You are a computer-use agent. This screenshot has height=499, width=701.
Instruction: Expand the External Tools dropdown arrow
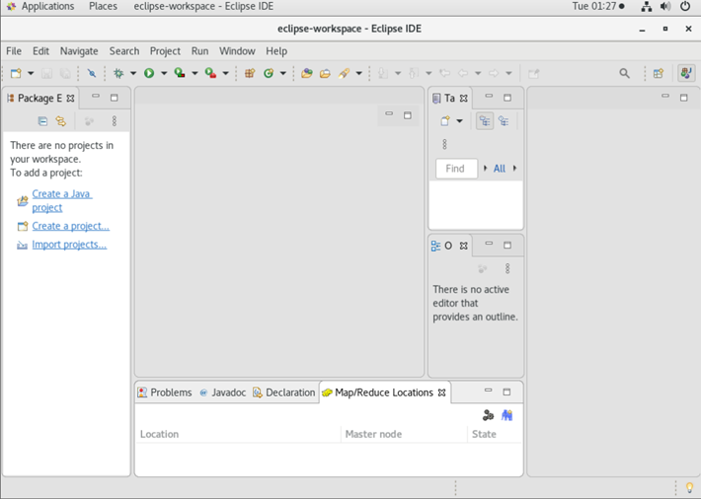coord(226,73)
